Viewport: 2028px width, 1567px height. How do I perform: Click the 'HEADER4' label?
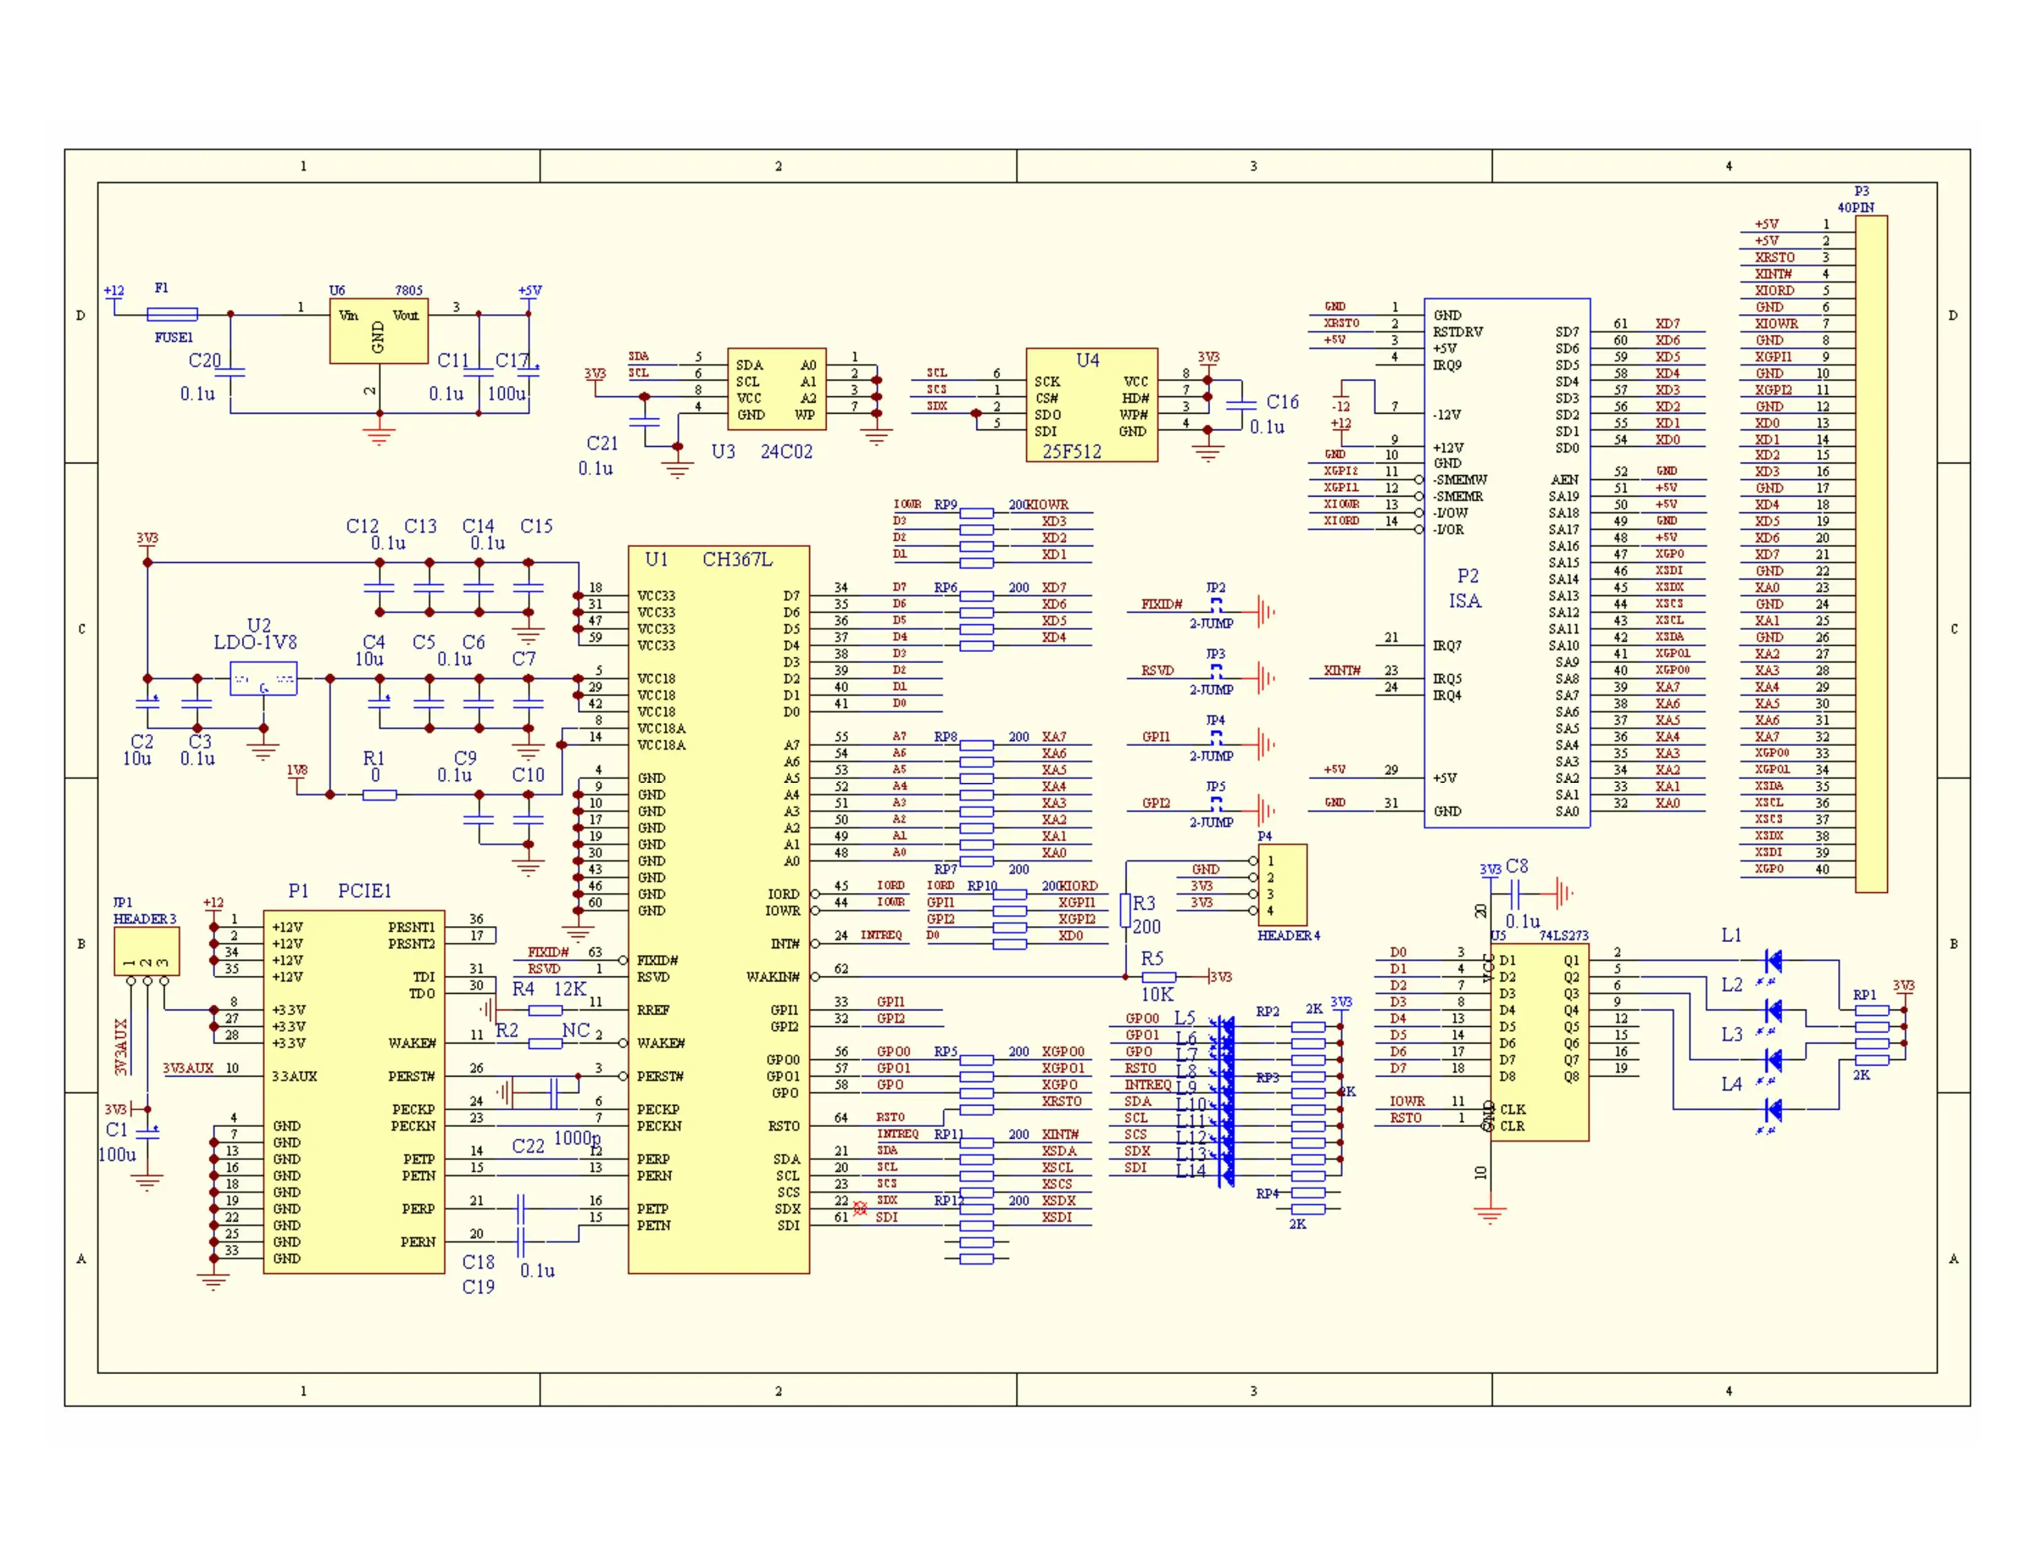(1289, 936)
